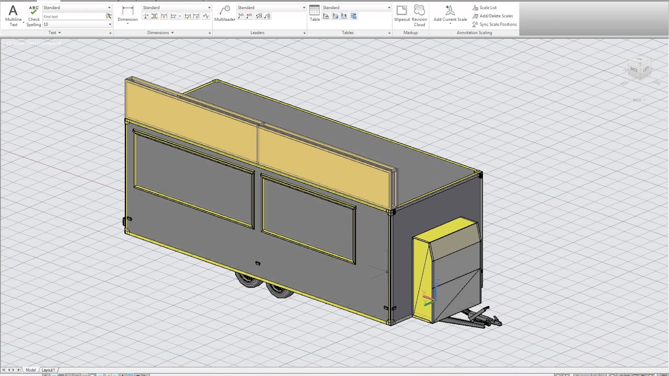Click the Quick Dimension icon
The width and height of the screenshot is (669, 376).
[164, 16]
